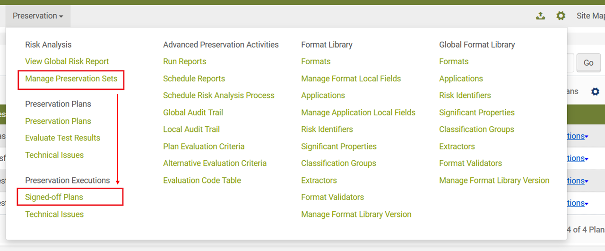Click the upload icon in the top bar
Viewport: 605px width, 251px height.
tap(540, 16)
